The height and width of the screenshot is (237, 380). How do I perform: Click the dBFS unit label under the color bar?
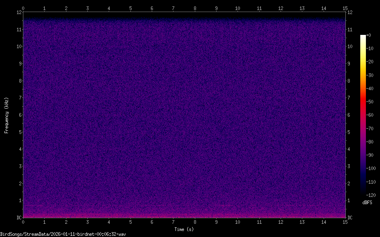pyautogui.click(x=367, y=203)
